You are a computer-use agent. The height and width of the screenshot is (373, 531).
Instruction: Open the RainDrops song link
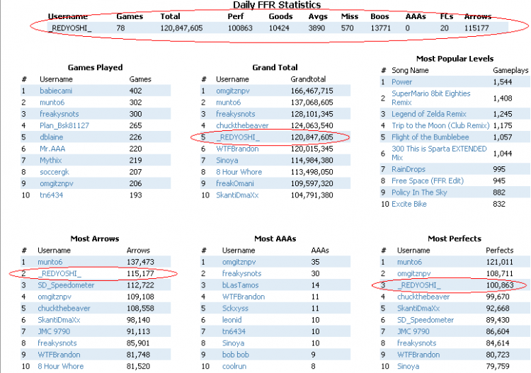coord(409,169)
